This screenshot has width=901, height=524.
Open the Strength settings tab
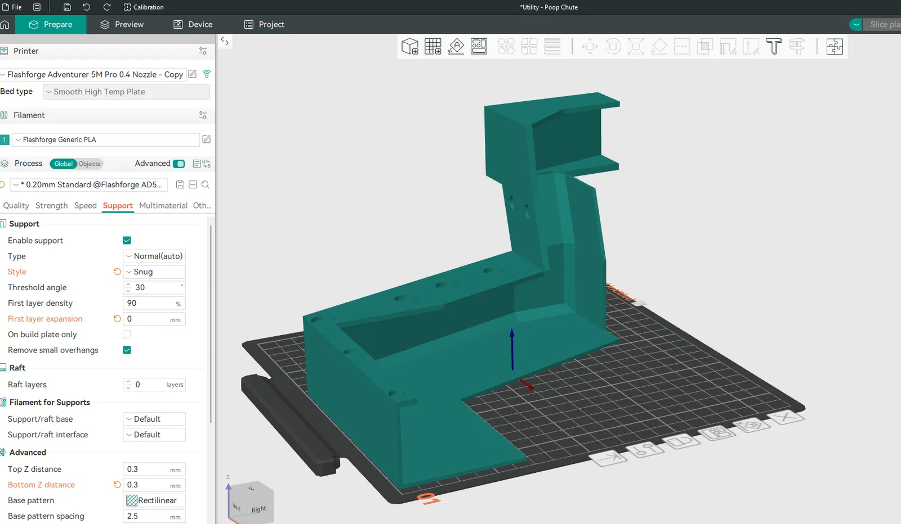51,206
